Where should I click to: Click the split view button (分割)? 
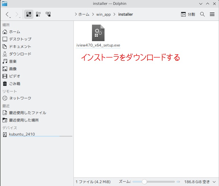coord(188,14)
